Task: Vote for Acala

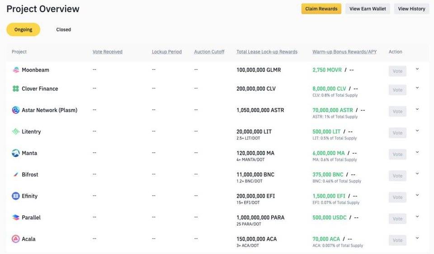Action: click(397, 240)
